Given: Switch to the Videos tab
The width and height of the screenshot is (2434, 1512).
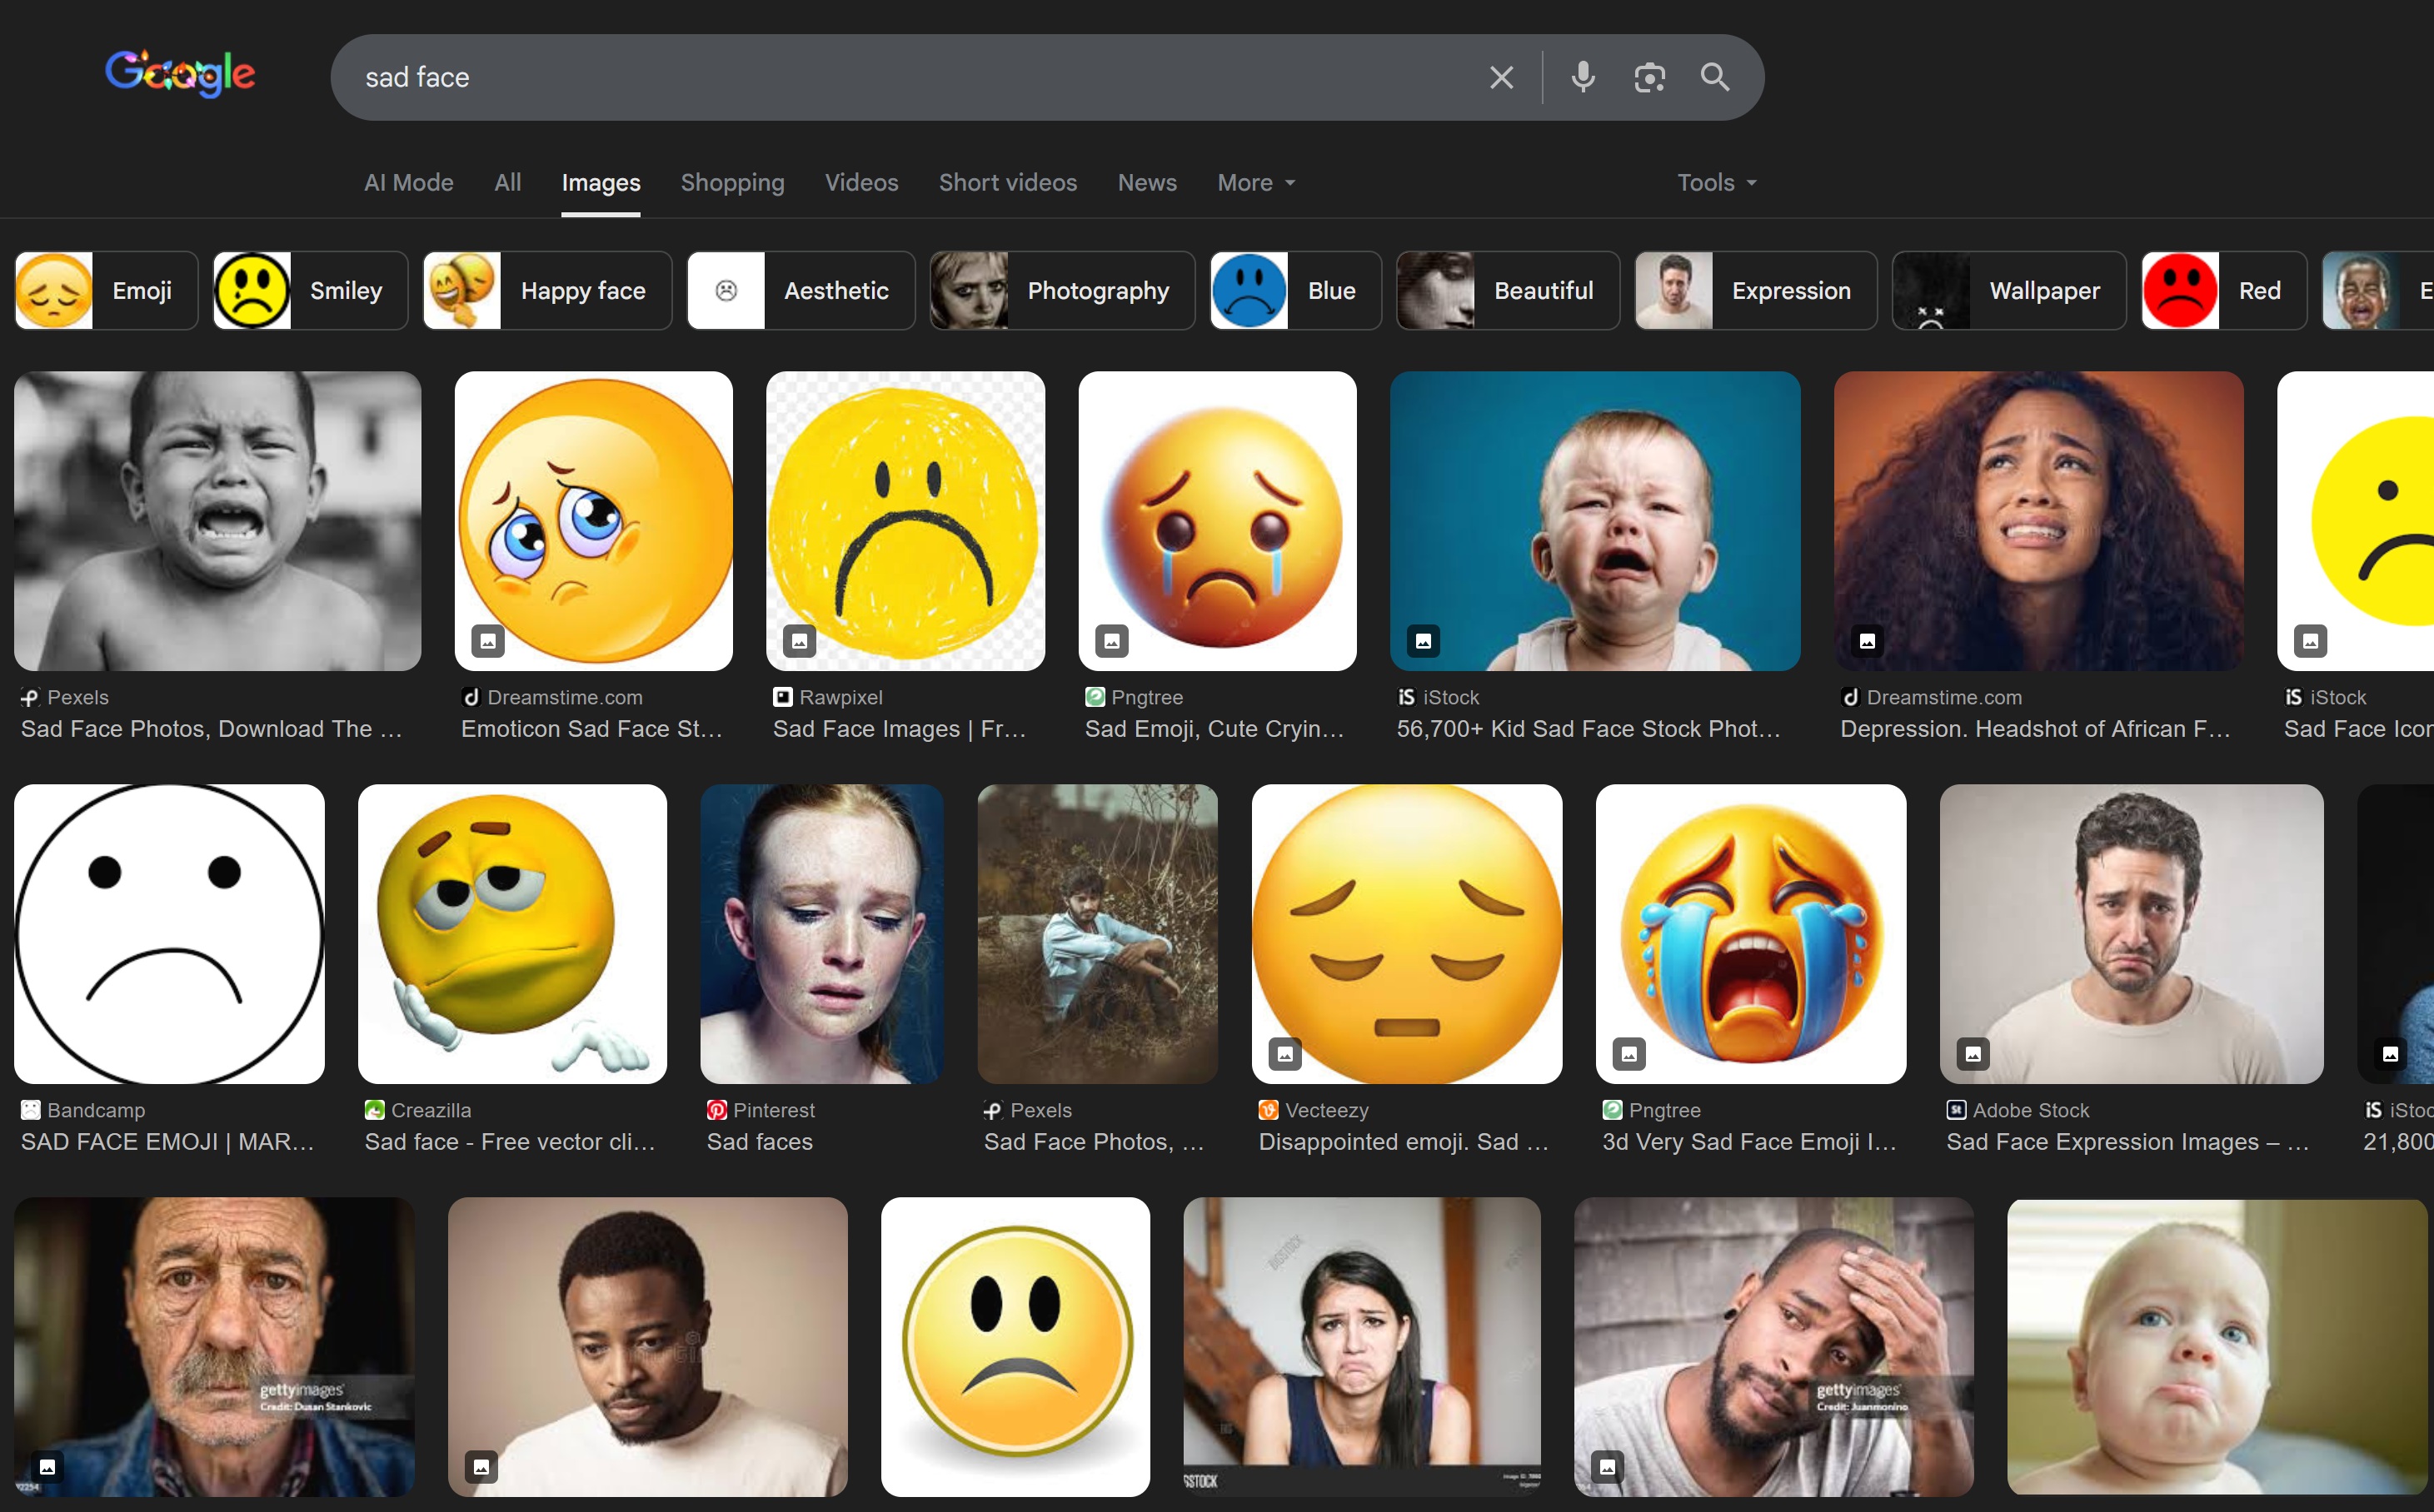Looking at the screenshot, I should (x=861, y=182).
